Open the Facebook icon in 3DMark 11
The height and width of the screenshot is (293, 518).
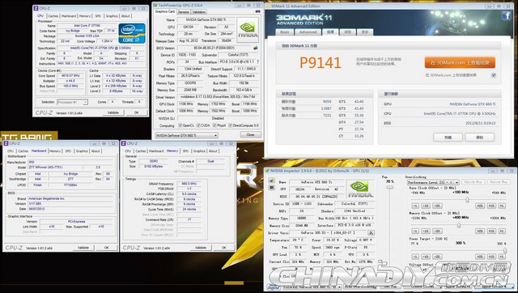tap(507, 15)
